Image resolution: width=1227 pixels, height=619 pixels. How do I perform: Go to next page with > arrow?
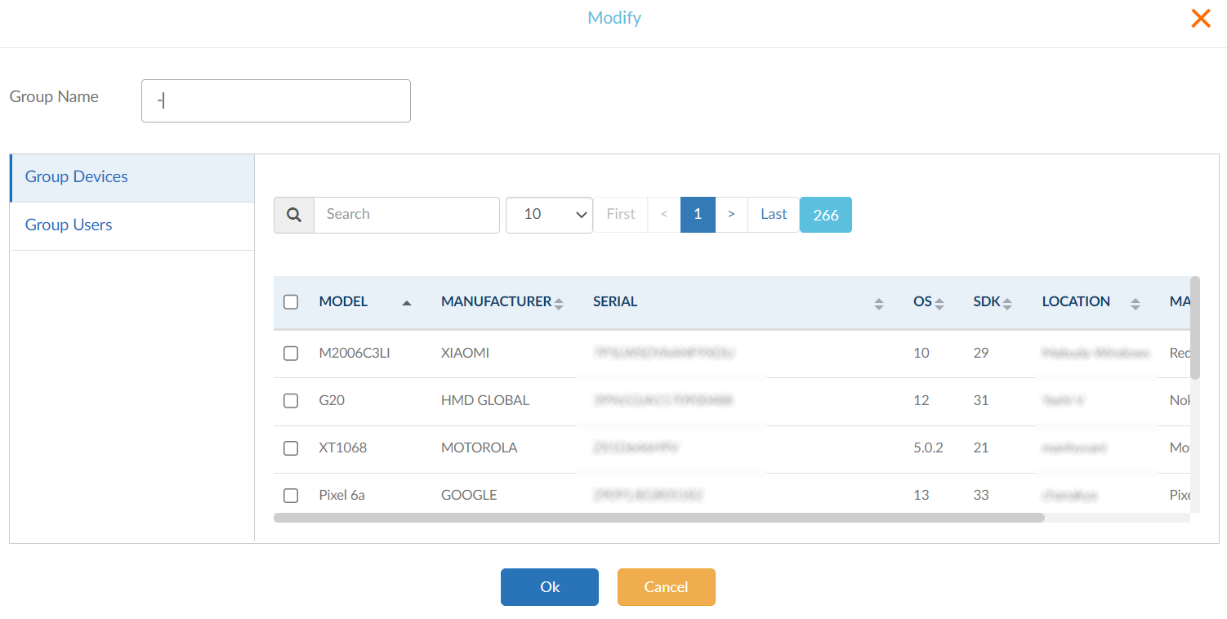pyautogui.click(x=731, y=215)
